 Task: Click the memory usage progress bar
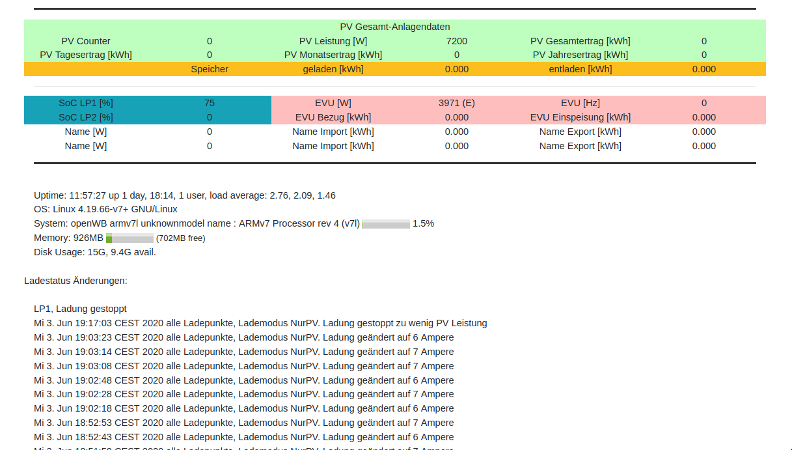click(130, 238)
